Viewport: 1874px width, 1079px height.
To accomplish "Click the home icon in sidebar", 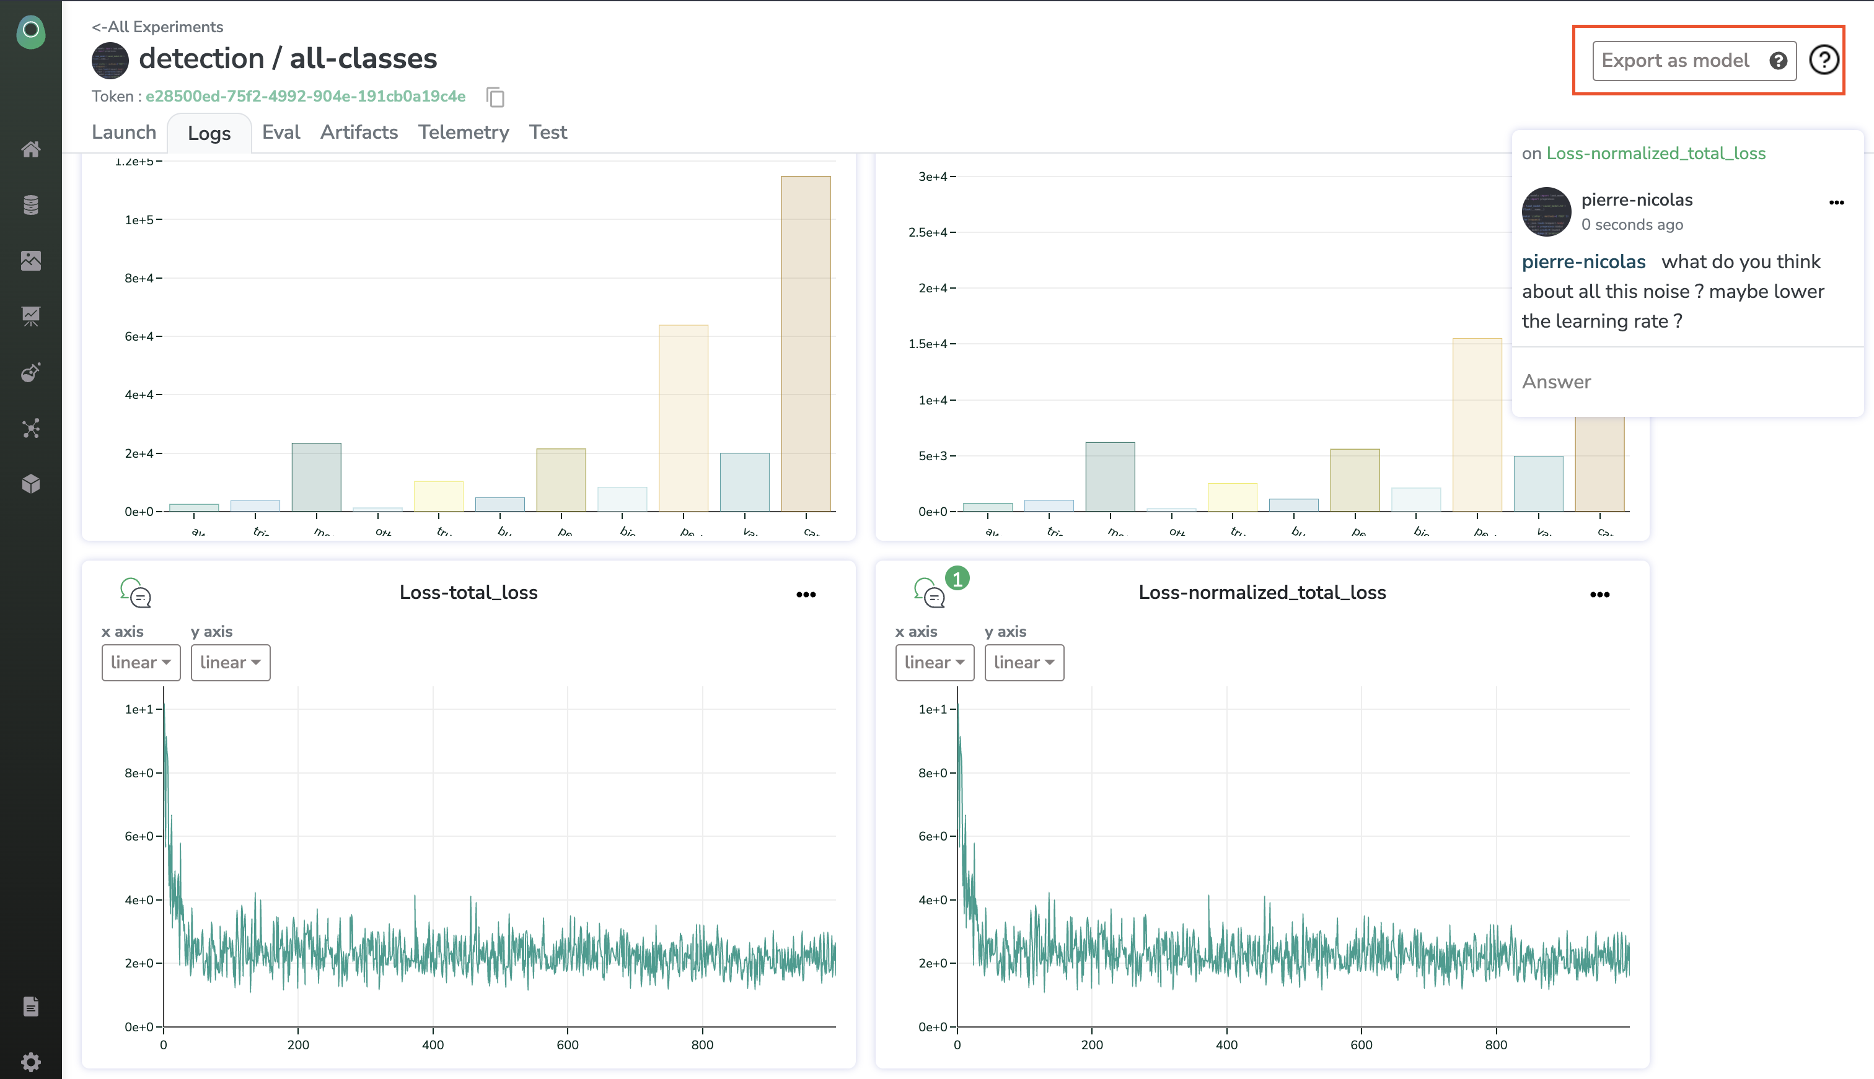I will pyautogui.click(x=30, y=150).
